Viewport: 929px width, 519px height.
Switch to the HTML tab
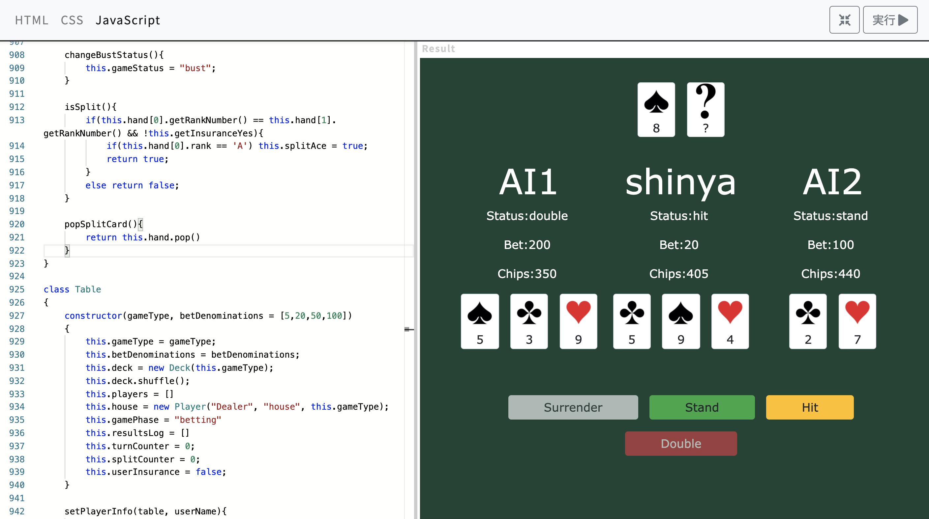point(32,20)
